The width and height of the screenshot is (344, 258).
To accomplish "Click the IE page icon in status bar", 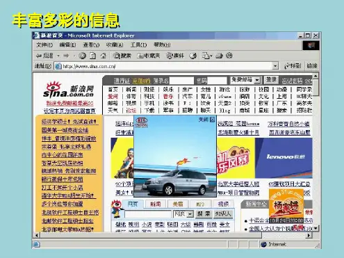I will (37, 244).
